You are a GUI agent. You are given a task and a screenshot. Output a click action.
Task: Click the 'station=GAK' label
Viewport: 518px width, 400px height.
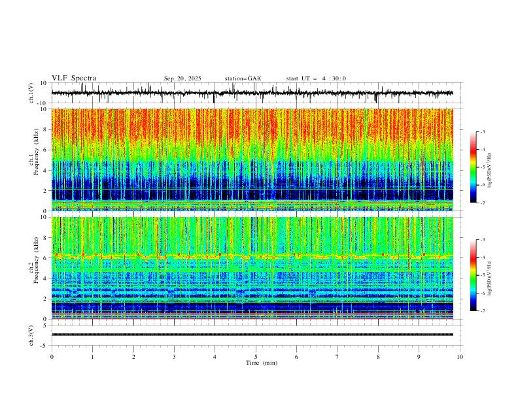[243, 78]
